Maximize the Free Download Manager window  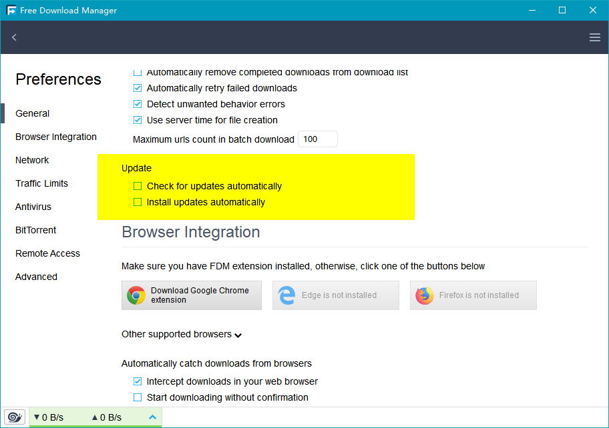click(562, 10)
